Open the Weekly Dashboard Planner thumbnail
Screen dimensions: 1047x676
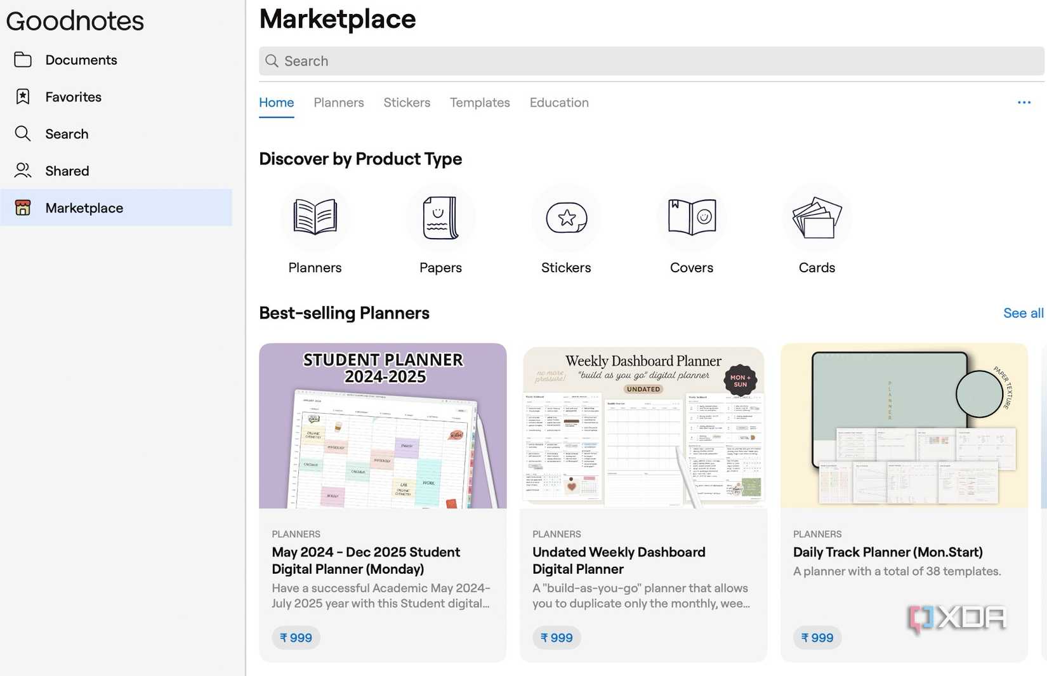click(x=643, y=427)
